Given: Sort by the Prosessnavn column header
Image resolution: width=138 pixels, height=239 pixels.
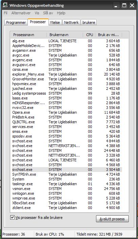Looking at the screenshot, I should [28, 35].
